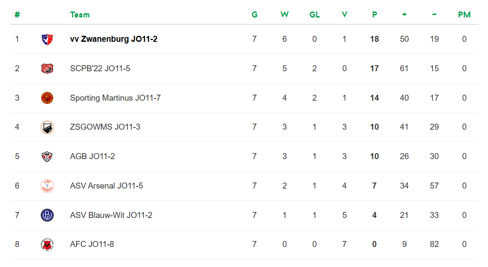This screenshot has width=488, height=267.
Task: Click the AGB club shield logo
Action: click(47, 157)
